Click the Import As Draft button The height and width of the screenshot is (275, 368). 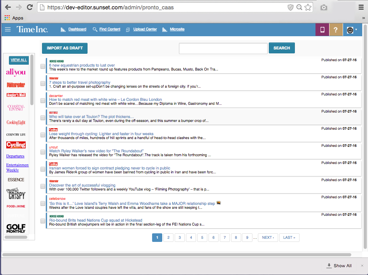point(65,48)
